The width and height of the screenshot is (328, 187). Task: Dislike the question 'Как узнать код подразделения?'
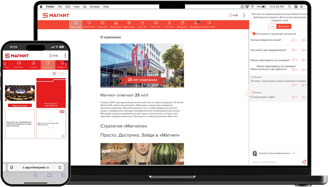(x=303, y=50)
